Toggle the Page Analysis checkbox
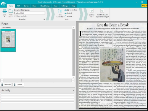 point(15,16)
